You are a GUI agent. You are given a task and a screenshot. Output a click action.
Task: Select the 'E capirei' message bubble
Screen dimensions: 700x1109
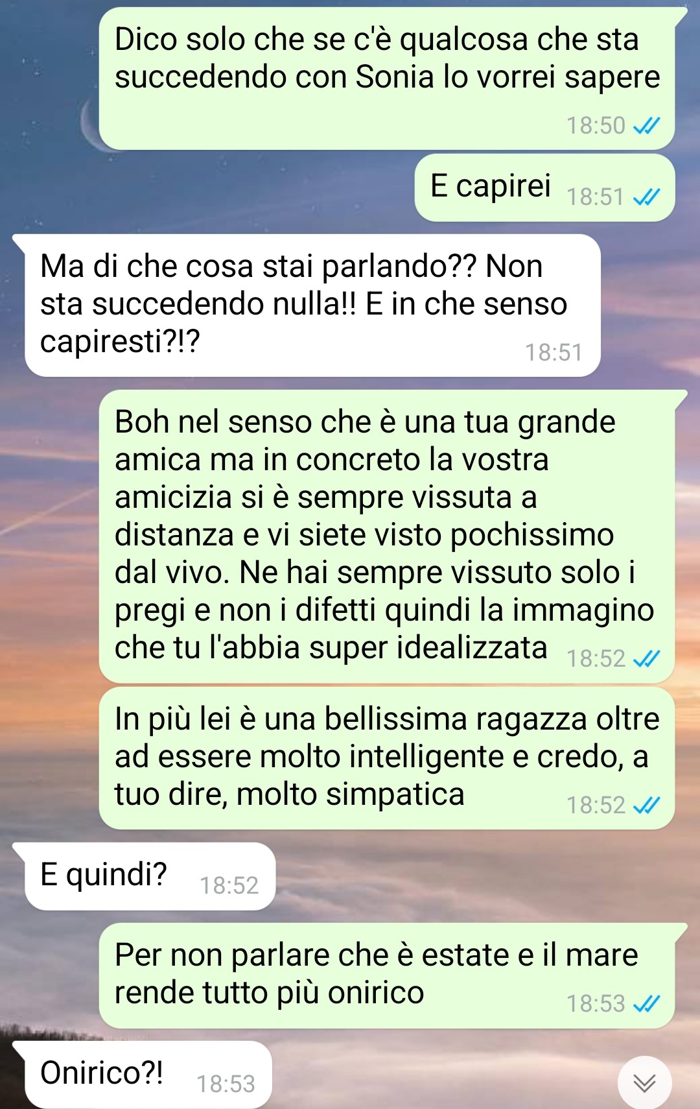click(544, 187)
